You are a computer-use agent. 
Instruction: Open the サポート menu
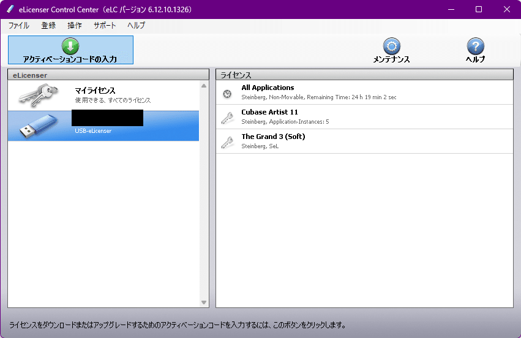pyautogui.click(x=105, y=25)
